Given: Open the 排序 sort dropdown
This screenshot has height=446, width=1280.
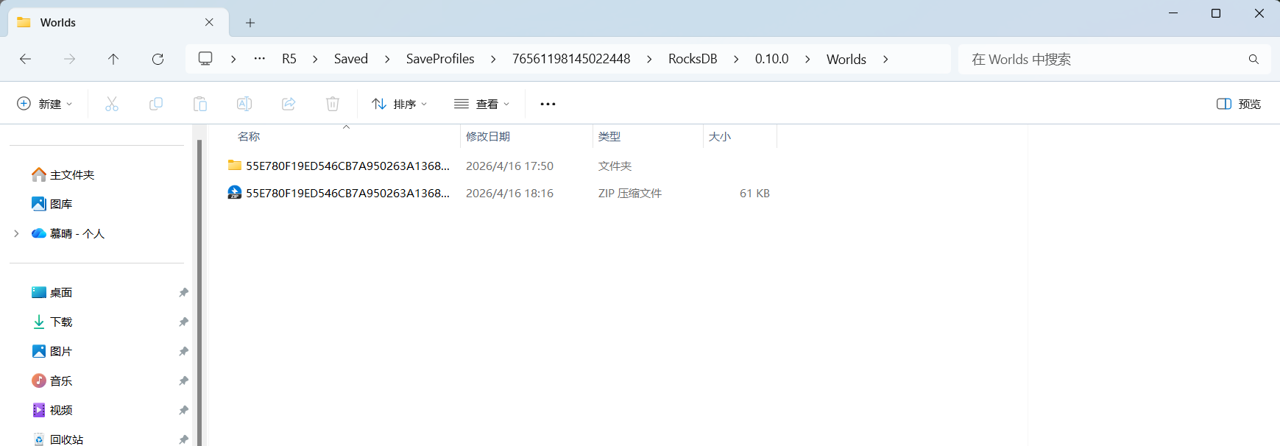Looking at the screenshot, I should [400, 104].
